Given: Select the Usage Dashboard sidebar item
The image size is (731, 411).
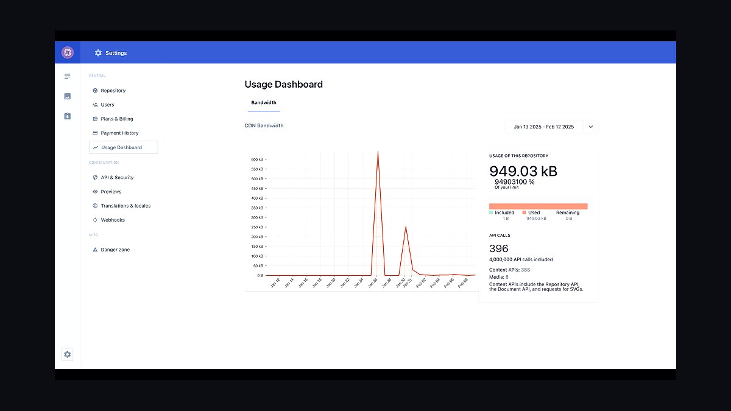Looking at the screenshot, I should (x=123, y=147).
